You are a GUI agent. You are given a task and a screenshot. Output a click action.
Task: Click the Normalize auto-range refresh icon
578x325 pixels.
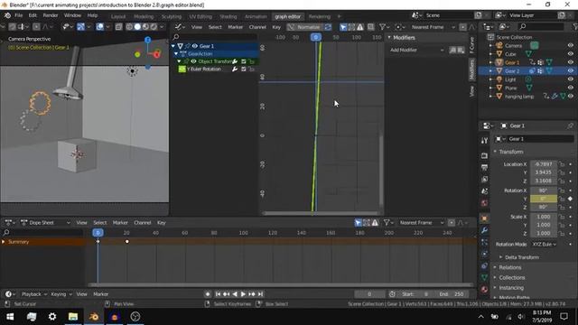[327, 27]
